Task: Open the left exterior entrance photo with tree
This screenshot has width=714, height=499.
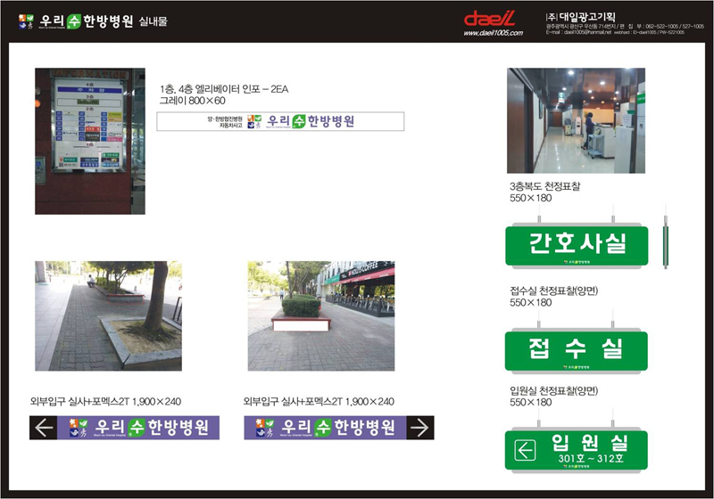Action: 108,315
